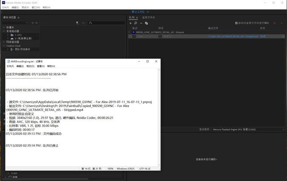The width and height of the screenshot is (287, 181).
Task: Open the 帮助(H) menu in Notepad
Action: [51, 66]
